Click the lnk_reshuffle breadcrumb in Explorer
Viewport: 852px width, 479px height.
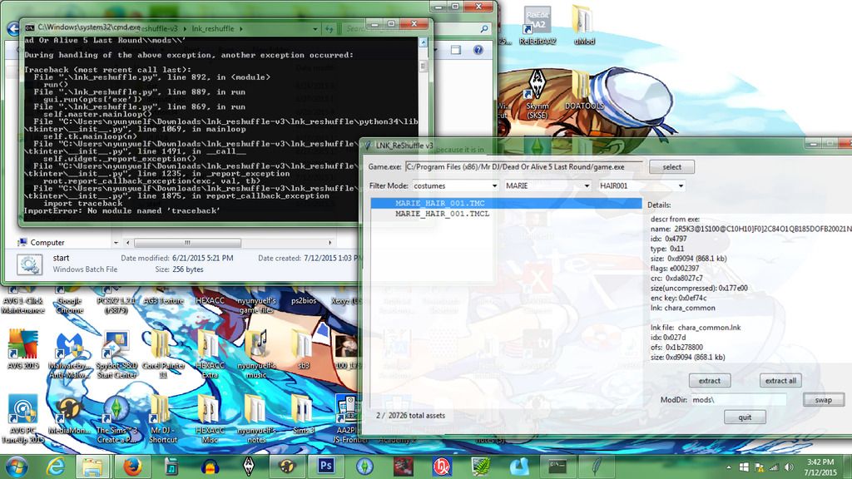pyautogui.click(x=212, y=28)
